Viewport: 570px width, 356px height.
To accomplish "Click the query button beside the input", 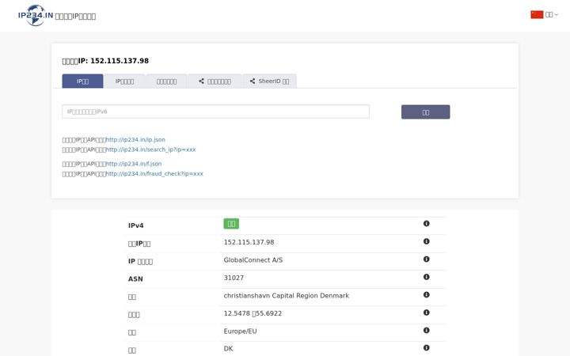I will point(426,112).
